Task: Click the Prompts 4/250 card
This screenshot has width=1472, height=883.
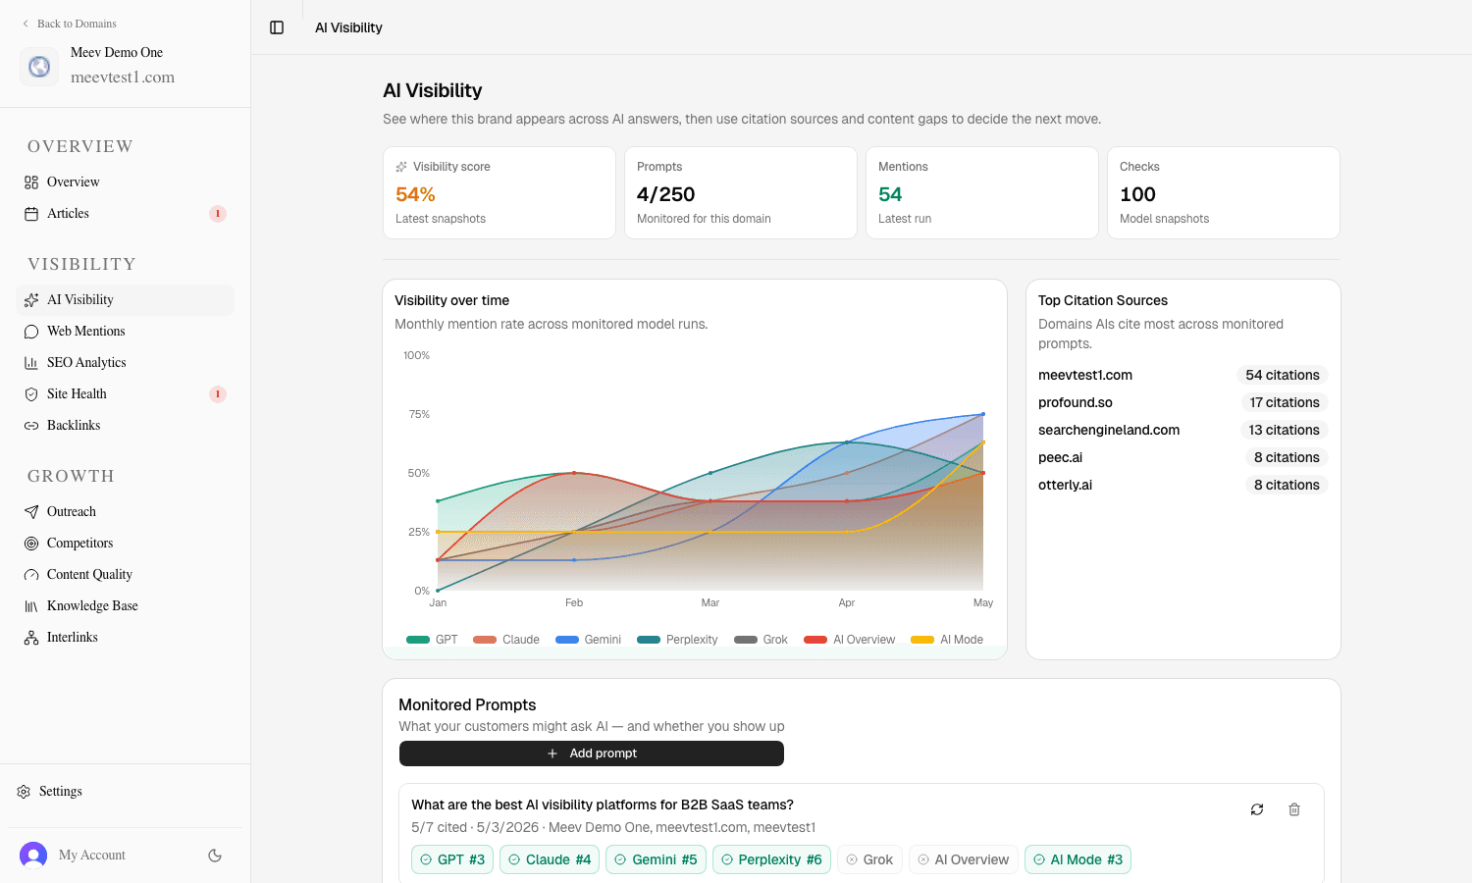Action: (741, 192)
